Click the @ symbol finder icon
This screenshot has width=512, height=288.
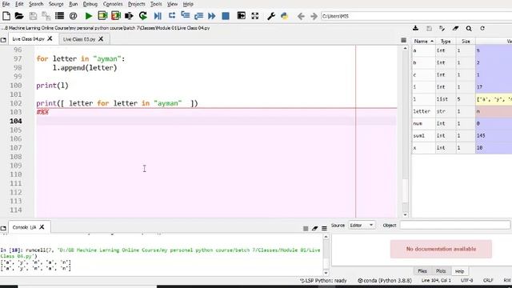tap(73, 16)
